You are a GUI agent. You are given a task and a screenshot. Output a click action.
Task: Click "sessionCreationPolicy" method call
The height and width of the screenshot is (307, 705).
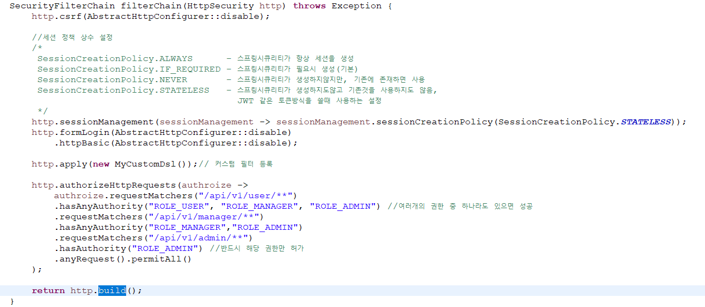tap(434, 122)
